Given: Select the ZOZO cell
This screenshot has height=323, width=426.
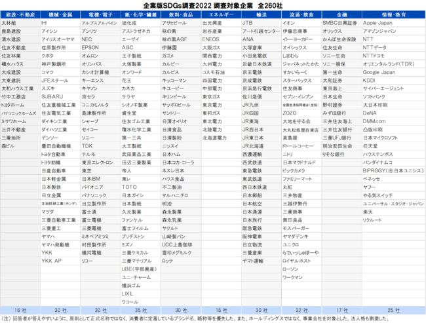Looking at the screenshot, I should (301, 113).
